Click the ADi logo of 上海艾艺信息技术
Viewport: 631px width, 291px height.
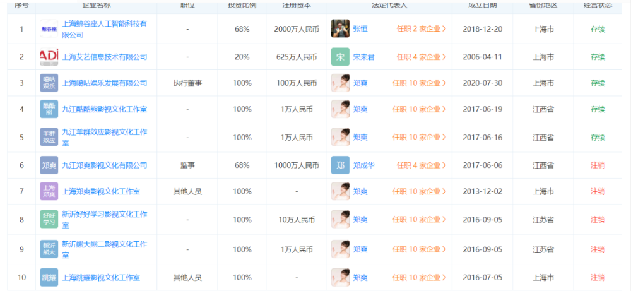click(x=49, y=57)
